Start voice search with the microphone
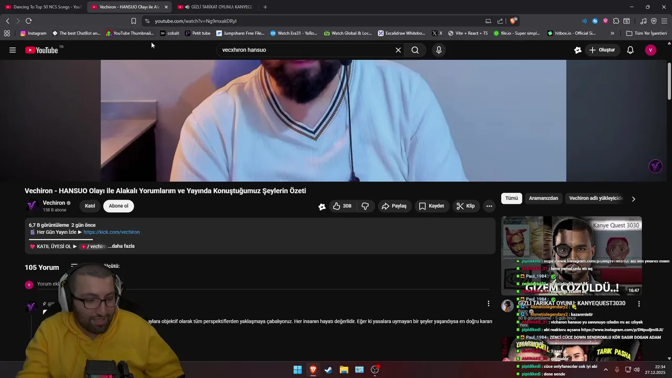 click(439, 50)
